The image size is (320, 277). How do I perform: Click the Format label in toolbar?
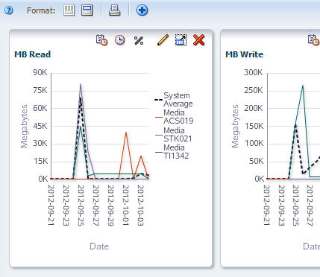point(41,10)
